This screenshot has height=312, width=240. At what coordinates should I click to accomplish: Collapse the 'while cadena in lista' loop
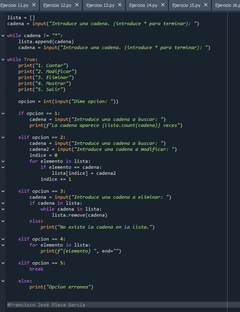(3, 209)
